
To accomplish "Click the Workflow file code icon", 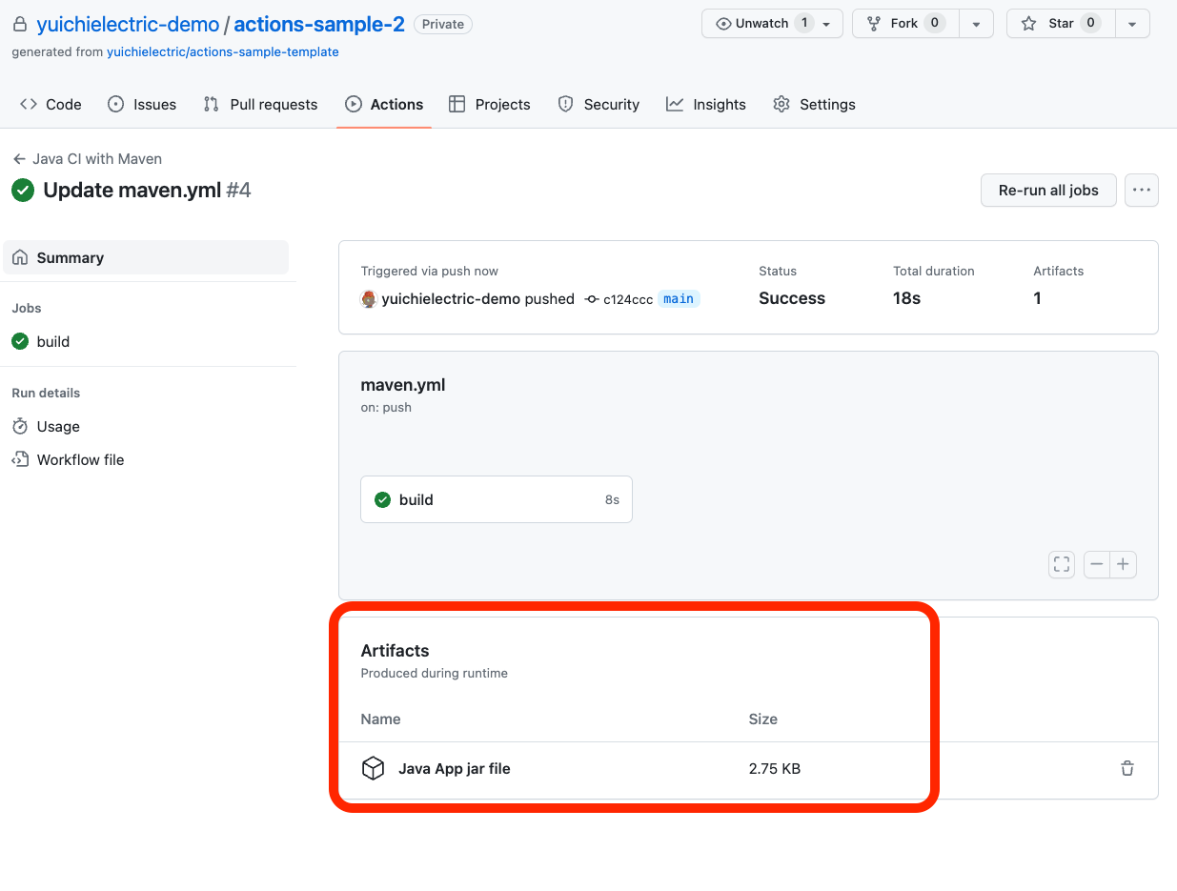I will tap(20, 459).
